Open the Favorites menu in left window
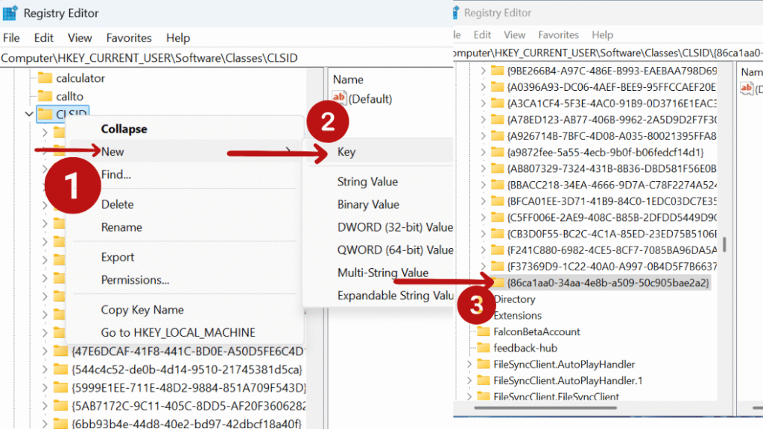Image resolution: width=763 pixels, height=429 pixels. tap(129, 38)
